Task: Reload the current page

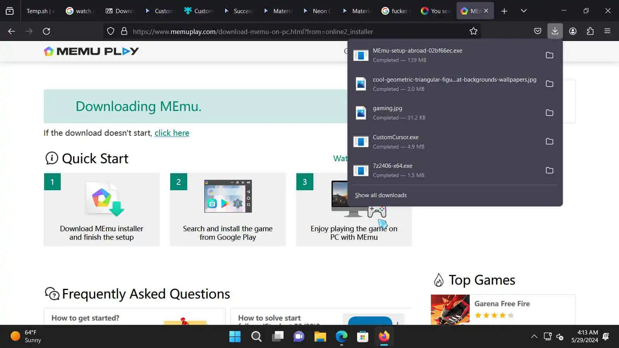Action: 46,31
